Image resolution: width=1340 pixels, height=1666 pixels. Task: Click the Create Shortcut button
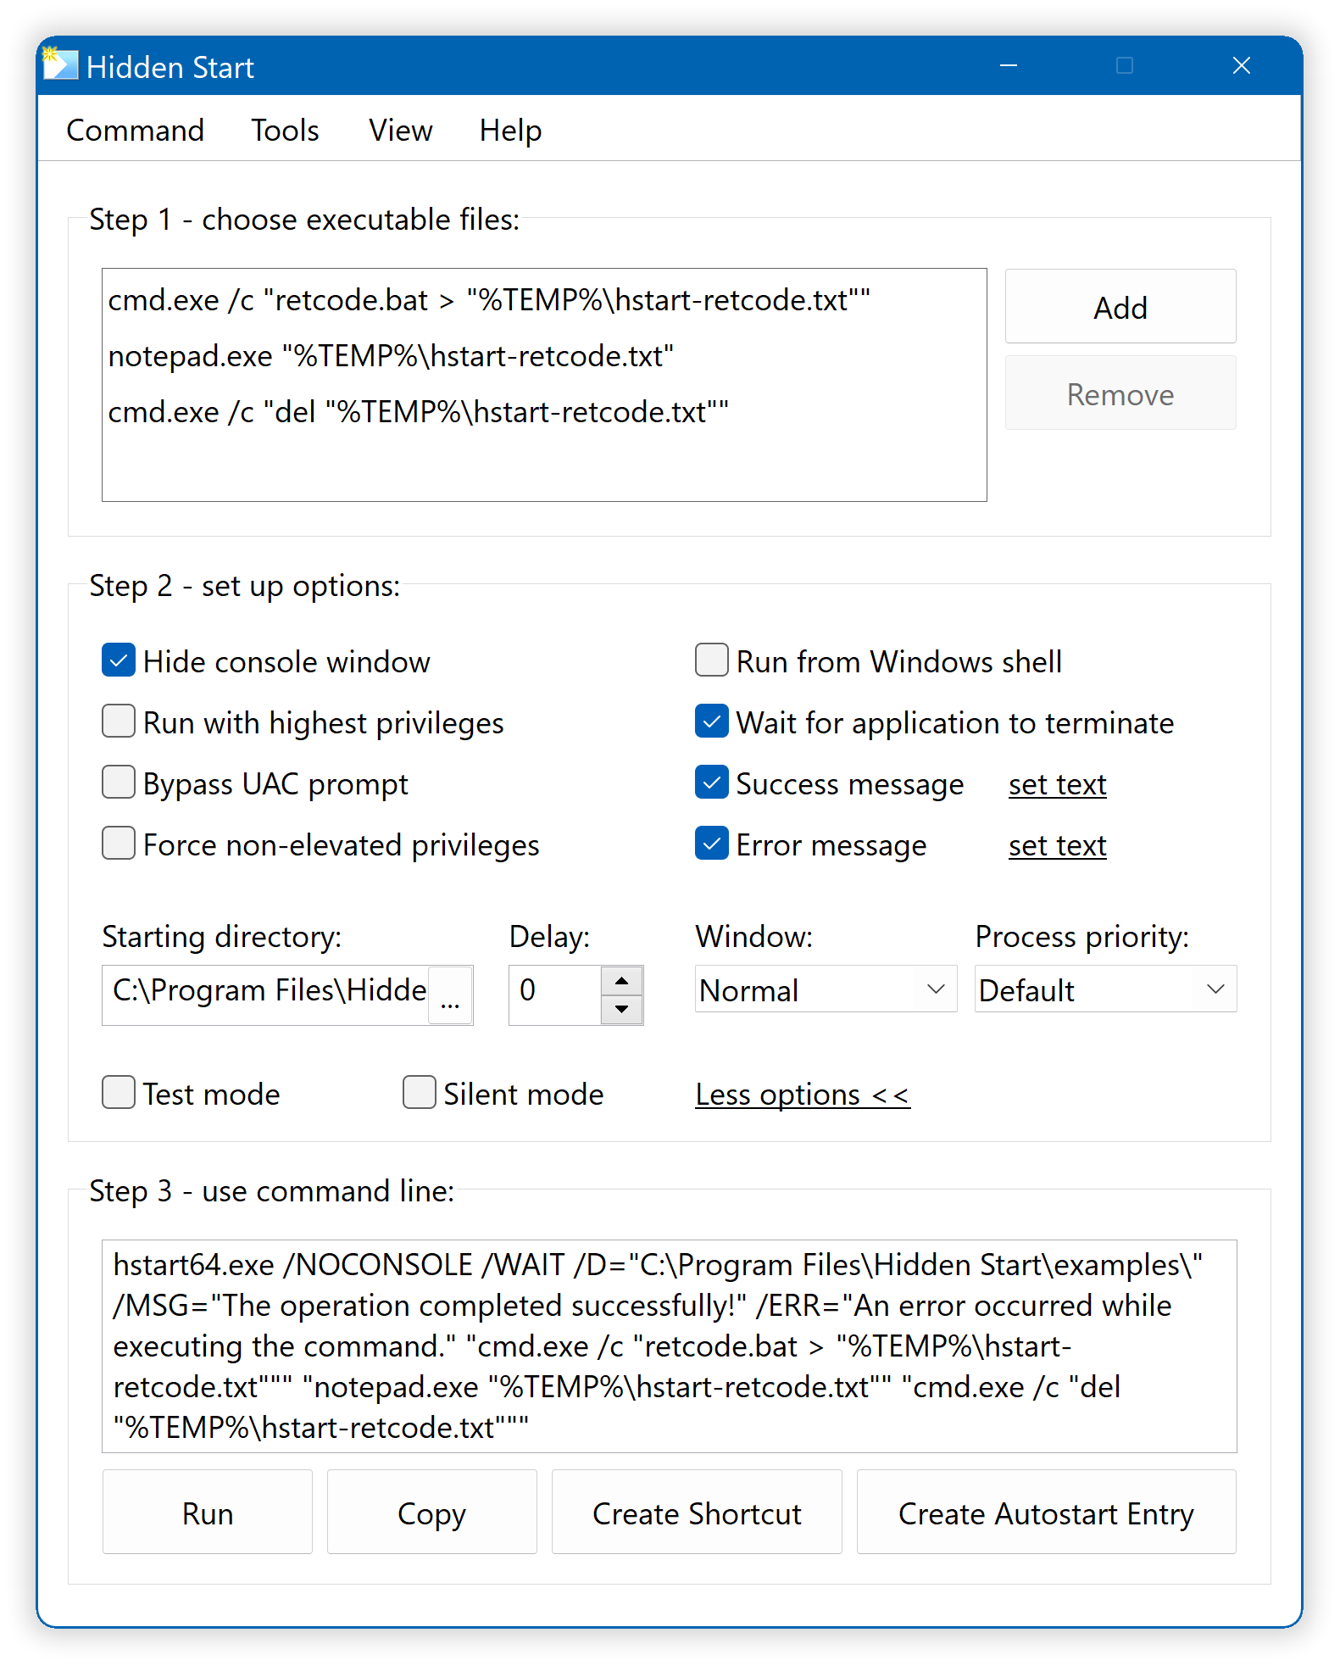coord(697,1513)
